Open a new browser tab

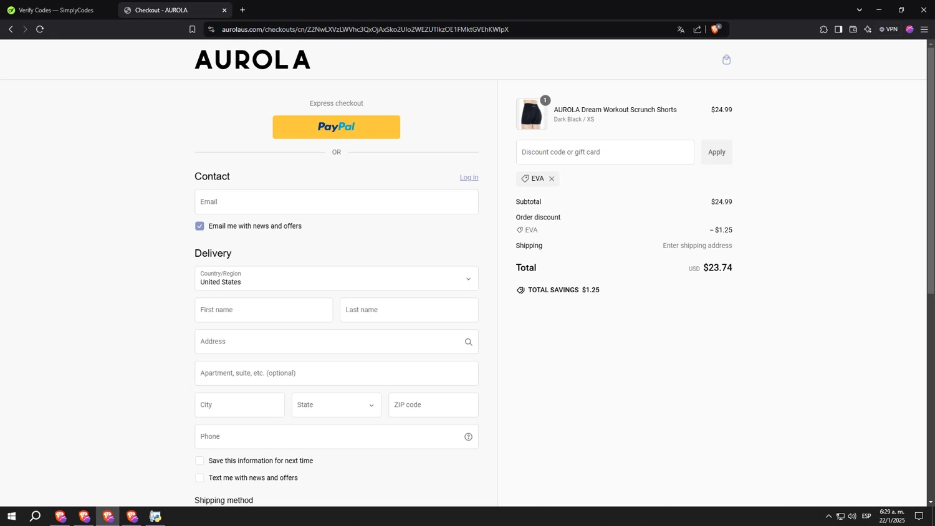point(242,10)
